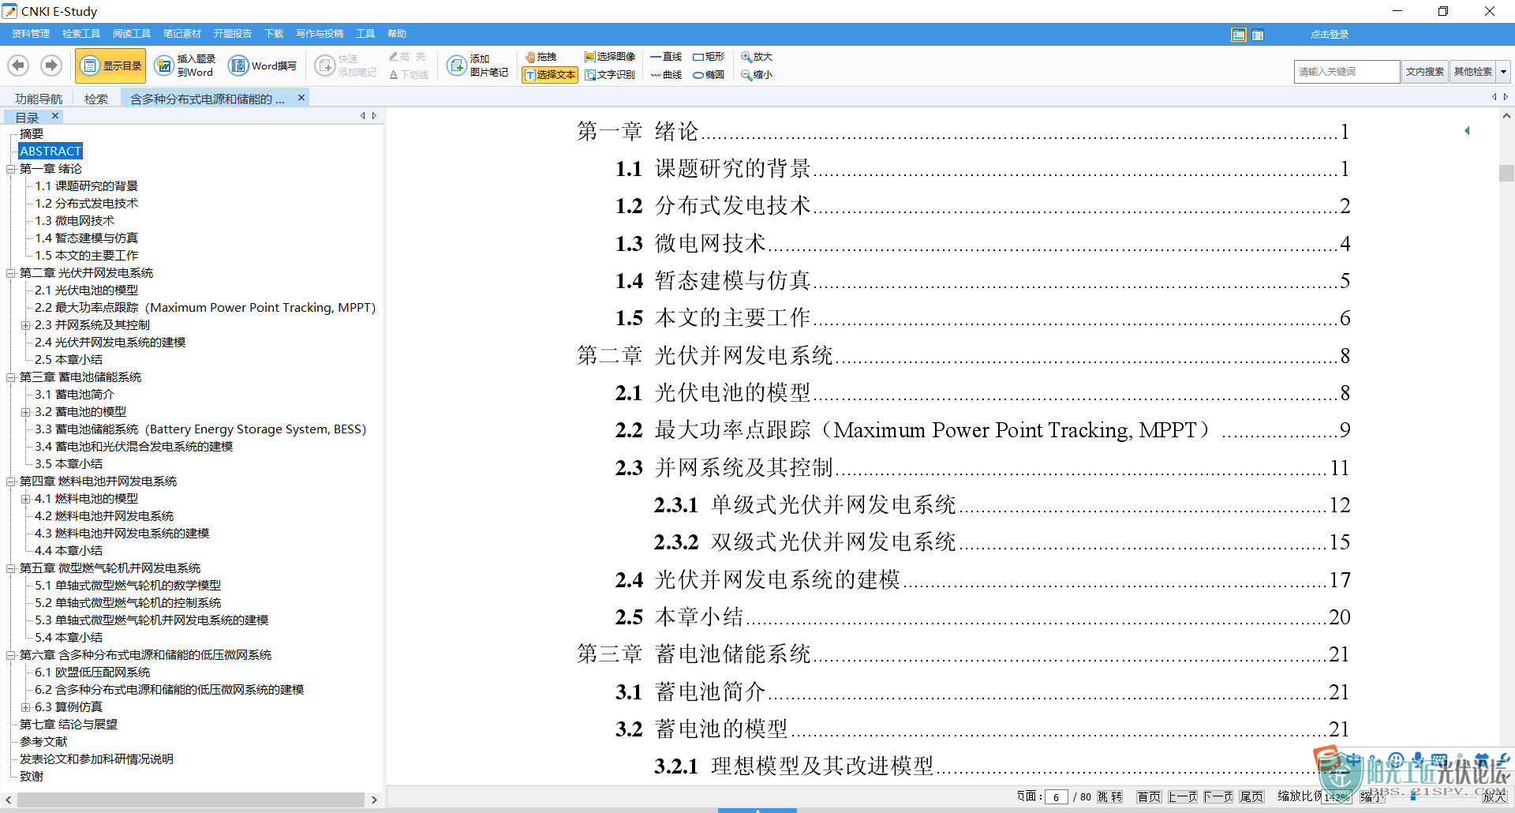The image size is (1515, 813).
Task: Pick the 椭圆 ellipse tool
Action: [x=709, y=75]
